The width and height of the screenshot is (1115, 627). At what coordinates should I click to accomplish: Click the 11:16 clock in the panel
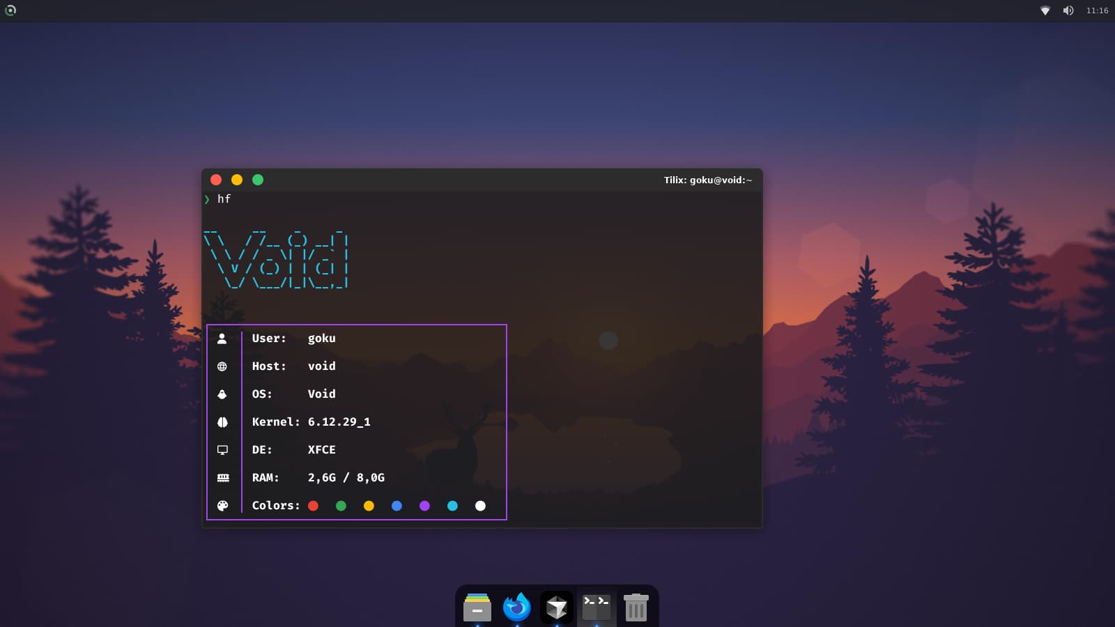coord(1097,10)
